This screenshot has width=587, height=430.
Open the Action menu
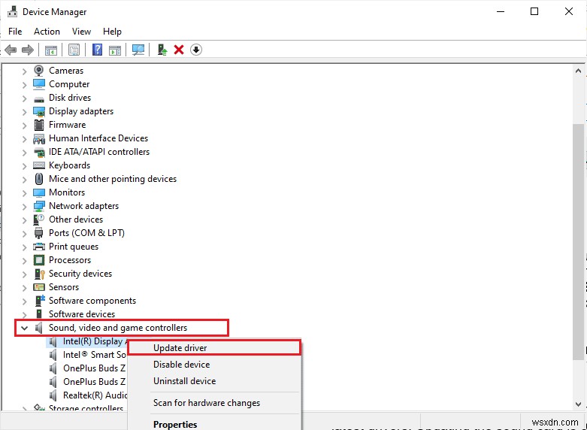[x=47, y=32]
